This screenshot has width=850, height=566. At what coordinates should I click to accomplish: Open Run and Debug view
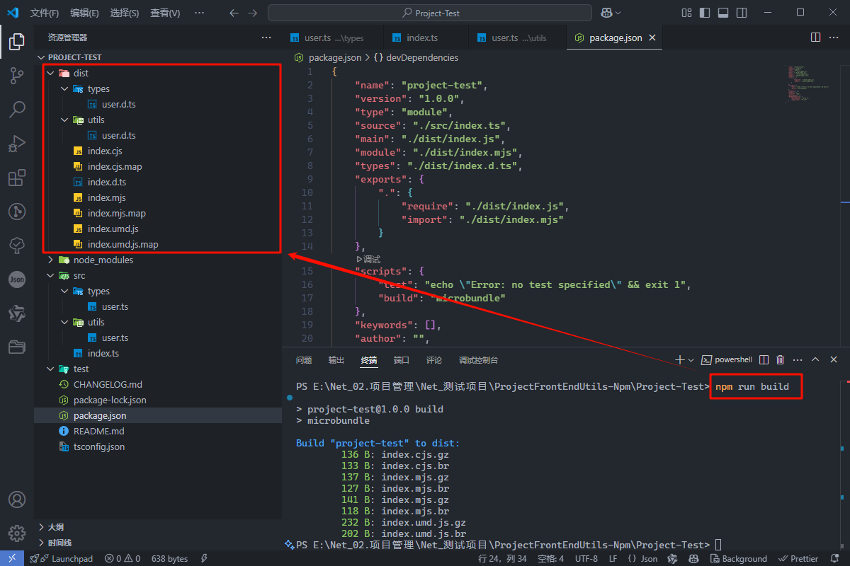click(17, 144)
